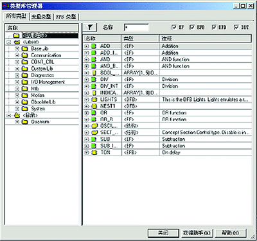Viewport: 257px width, 241px height.
Task: Select the SUB_I... list row name
Action: [x=109, y=146]
